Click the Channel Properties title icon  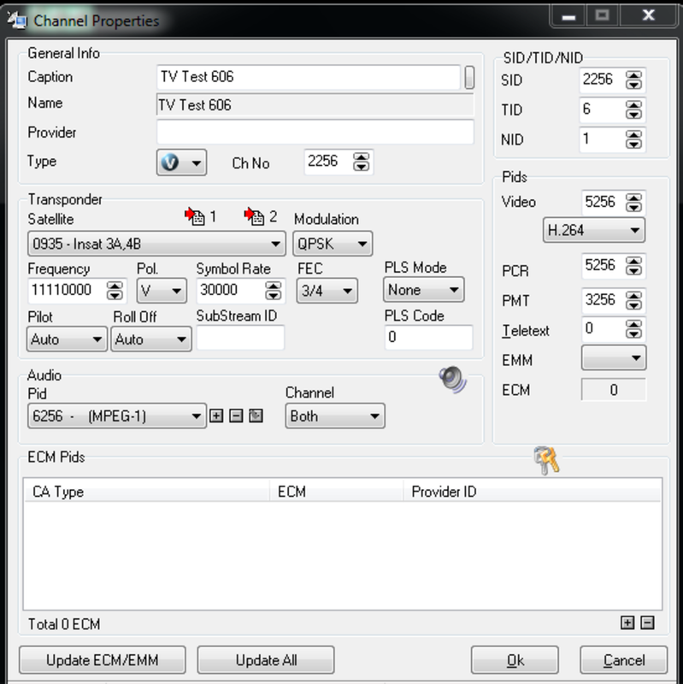click(17, 21)
